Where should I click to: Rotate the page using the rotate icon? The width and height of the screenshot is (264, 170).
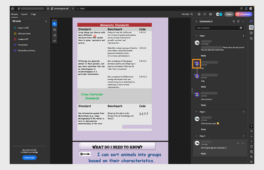tap(251, 146)
